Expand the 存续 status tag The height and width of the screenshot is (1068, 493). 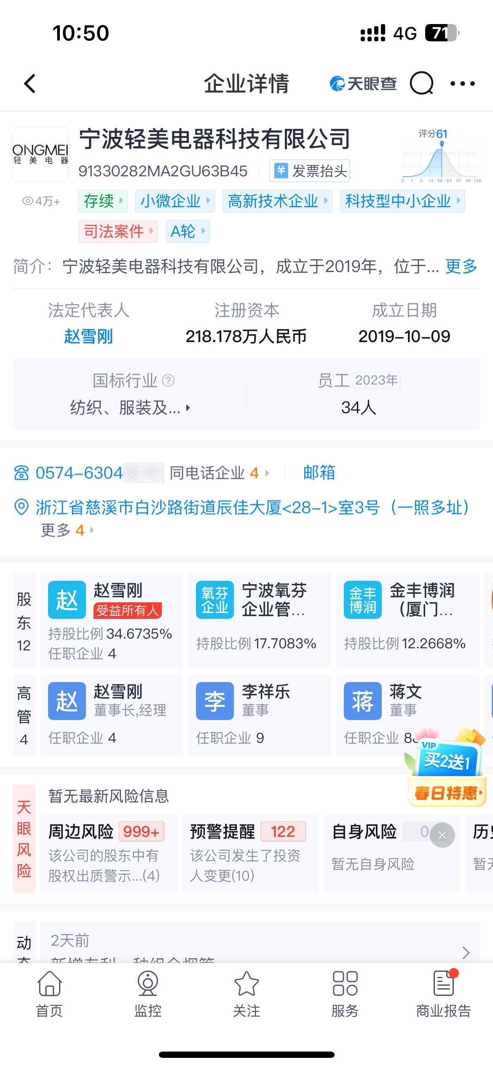(103, 201)
